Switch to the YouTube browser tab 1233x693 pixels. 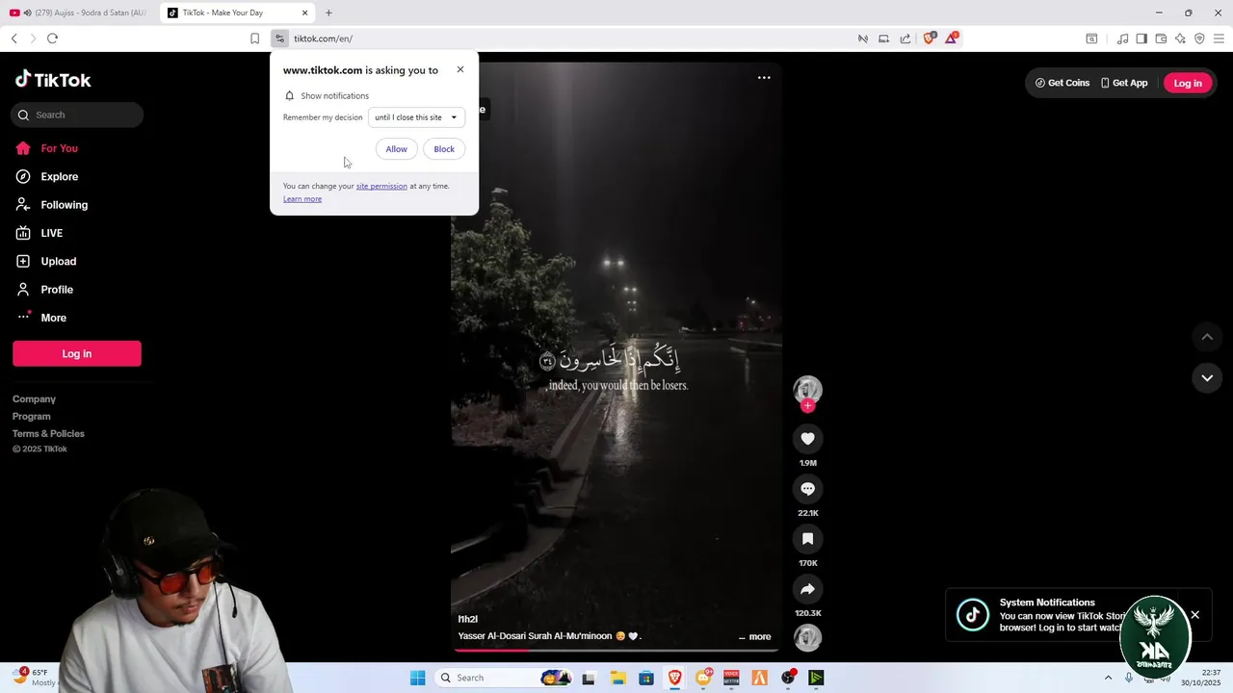coord(77,13)
